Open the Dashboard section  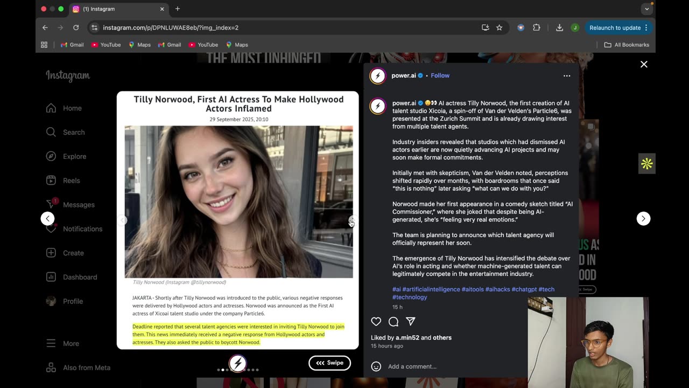[x=72, y=277]
